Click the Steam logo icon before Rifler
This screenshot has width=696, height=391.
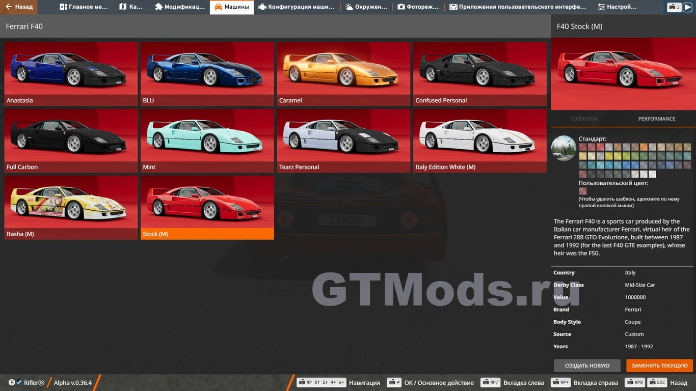pyautogui.click(x=19, y=382)
